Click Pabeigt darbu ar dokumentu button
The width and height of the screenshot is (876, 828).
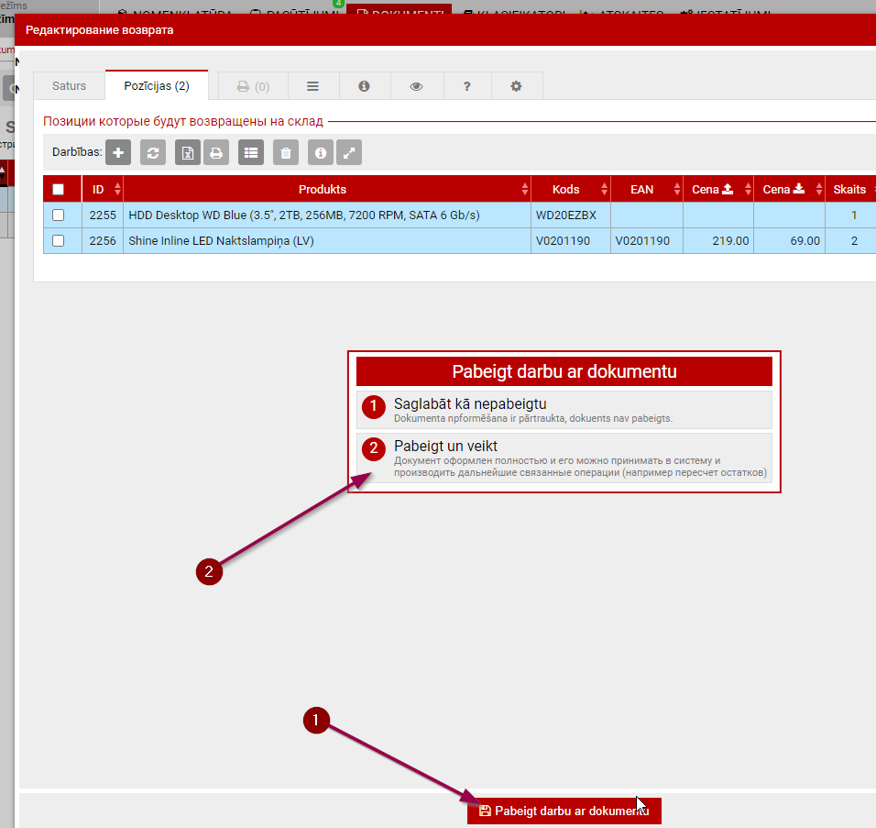(564, 811)
